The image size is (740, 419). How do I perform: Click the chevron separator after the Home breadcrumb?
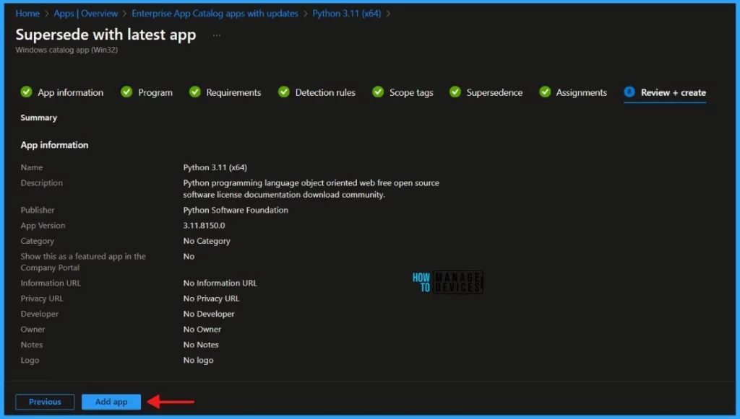[x=47, y=14]
